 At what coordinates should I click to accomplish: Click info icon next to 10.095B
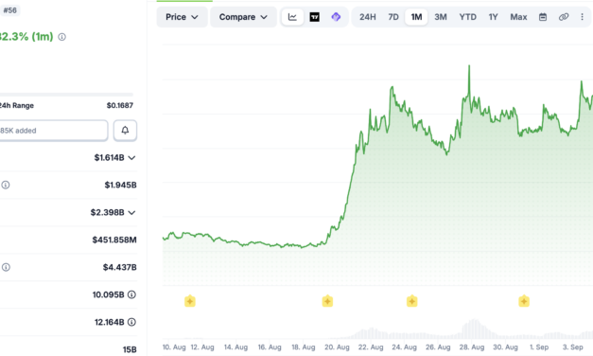click(131, 294)
